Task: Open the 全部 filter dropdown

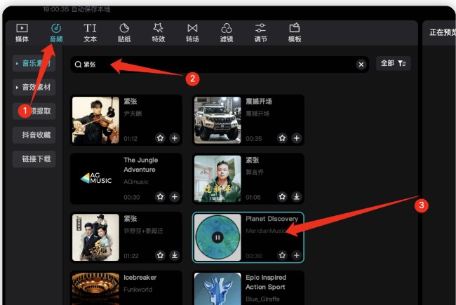Action: [x=393, y=63]
